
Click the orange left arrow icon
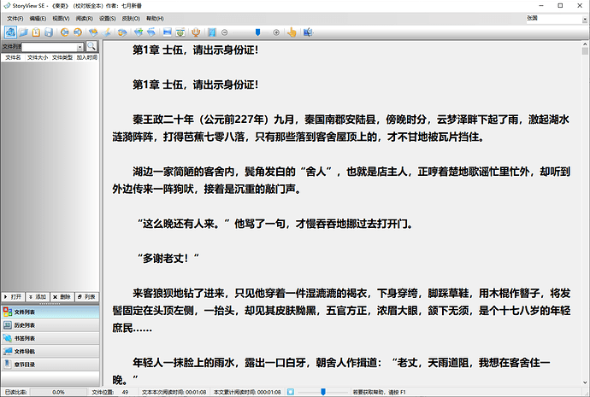[65, 32]
